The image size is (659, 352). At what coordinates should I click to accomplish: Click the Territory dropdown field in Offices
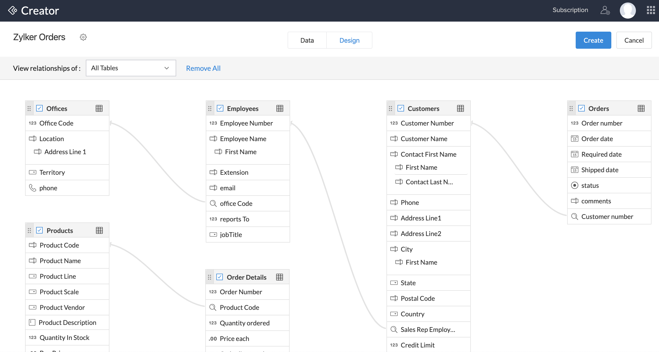[67, 172]
